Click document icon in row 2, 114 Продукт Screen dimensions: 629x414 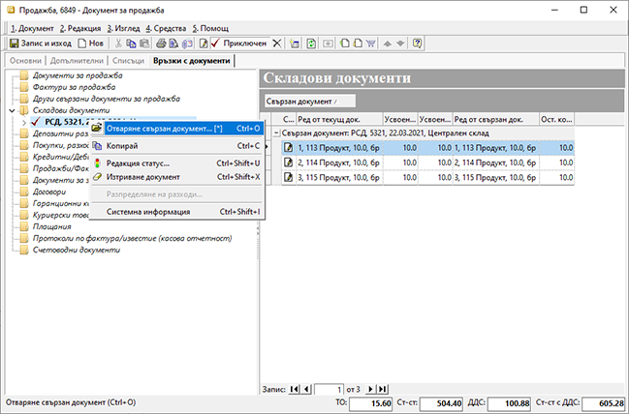click(289, 163)
